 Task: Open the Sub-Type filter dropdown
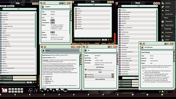pos(25,77)
